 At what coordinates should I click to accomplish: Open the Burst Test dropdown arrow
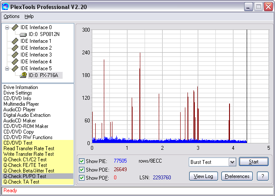(232, 162)
